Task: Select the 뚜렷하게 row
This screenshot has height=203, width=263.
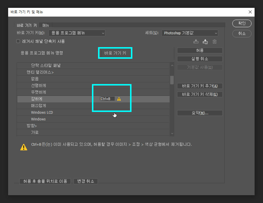Action: 93,92
